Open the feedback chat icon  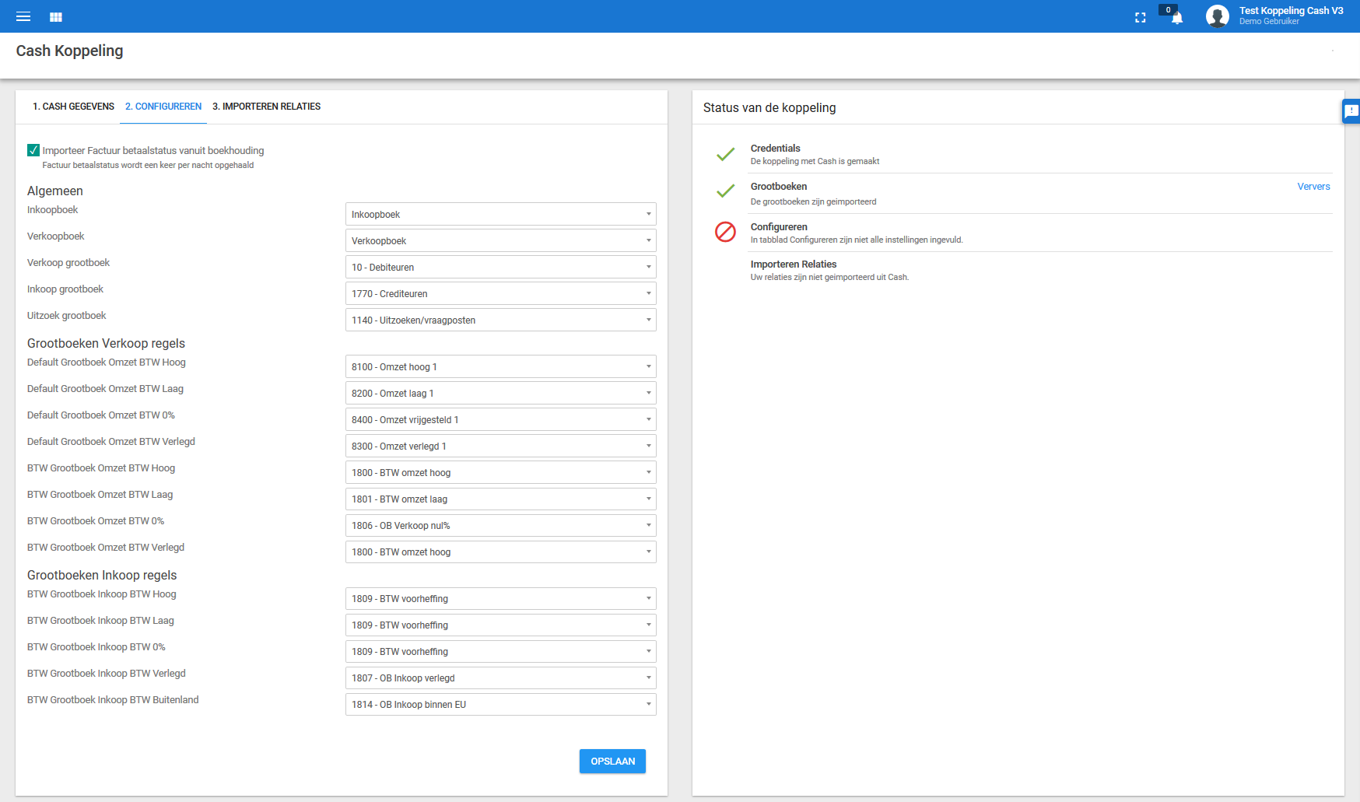pos(1351,111)
